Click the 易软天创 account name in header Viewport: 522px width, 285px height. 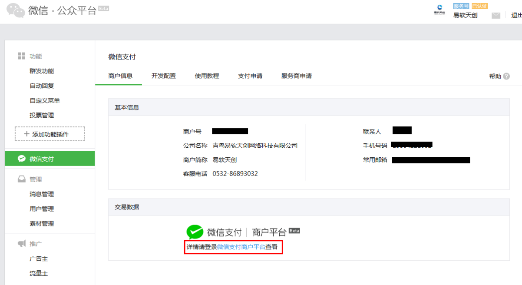pyautogui.click(x=465, y=15)
